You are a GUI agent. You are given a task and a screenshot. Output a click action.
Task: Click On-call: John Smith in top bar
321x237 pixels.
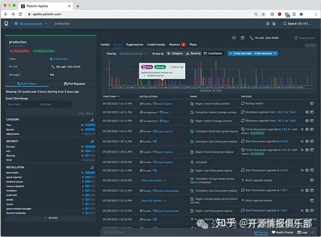click(x=264, y=38)
